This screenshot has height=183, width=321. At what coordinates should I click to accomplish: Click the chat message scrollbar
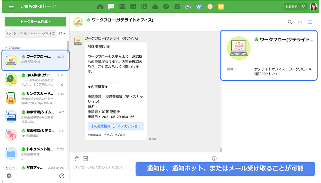pyautogui.click(x=221, y=150)
